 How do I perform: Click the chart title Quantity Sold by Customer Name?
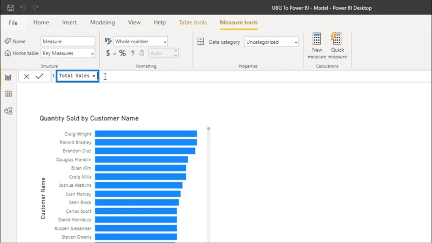89,118
